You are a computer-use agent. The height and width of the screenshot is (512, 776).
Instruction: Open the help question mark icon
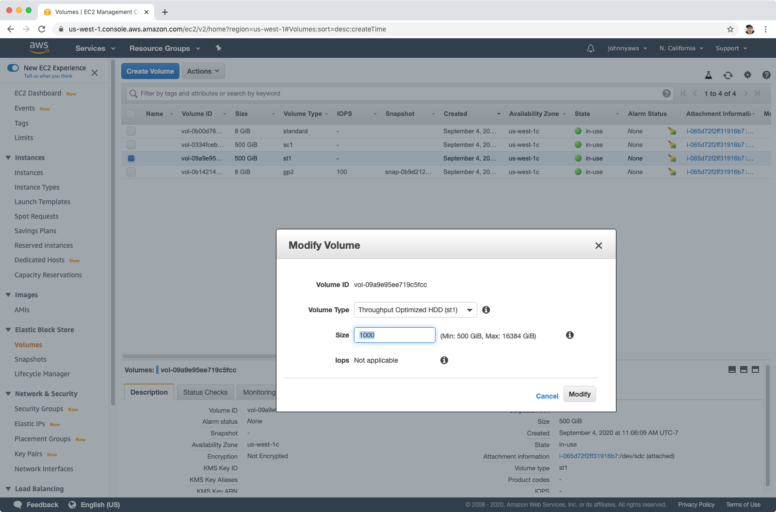click(766, 75)
